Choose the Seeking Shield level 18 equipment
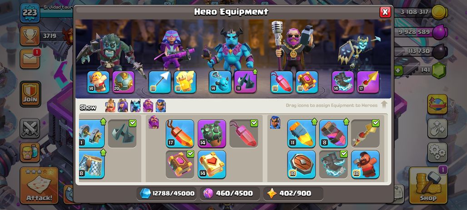This screenshot has width=467, height=210. (301, 165)
